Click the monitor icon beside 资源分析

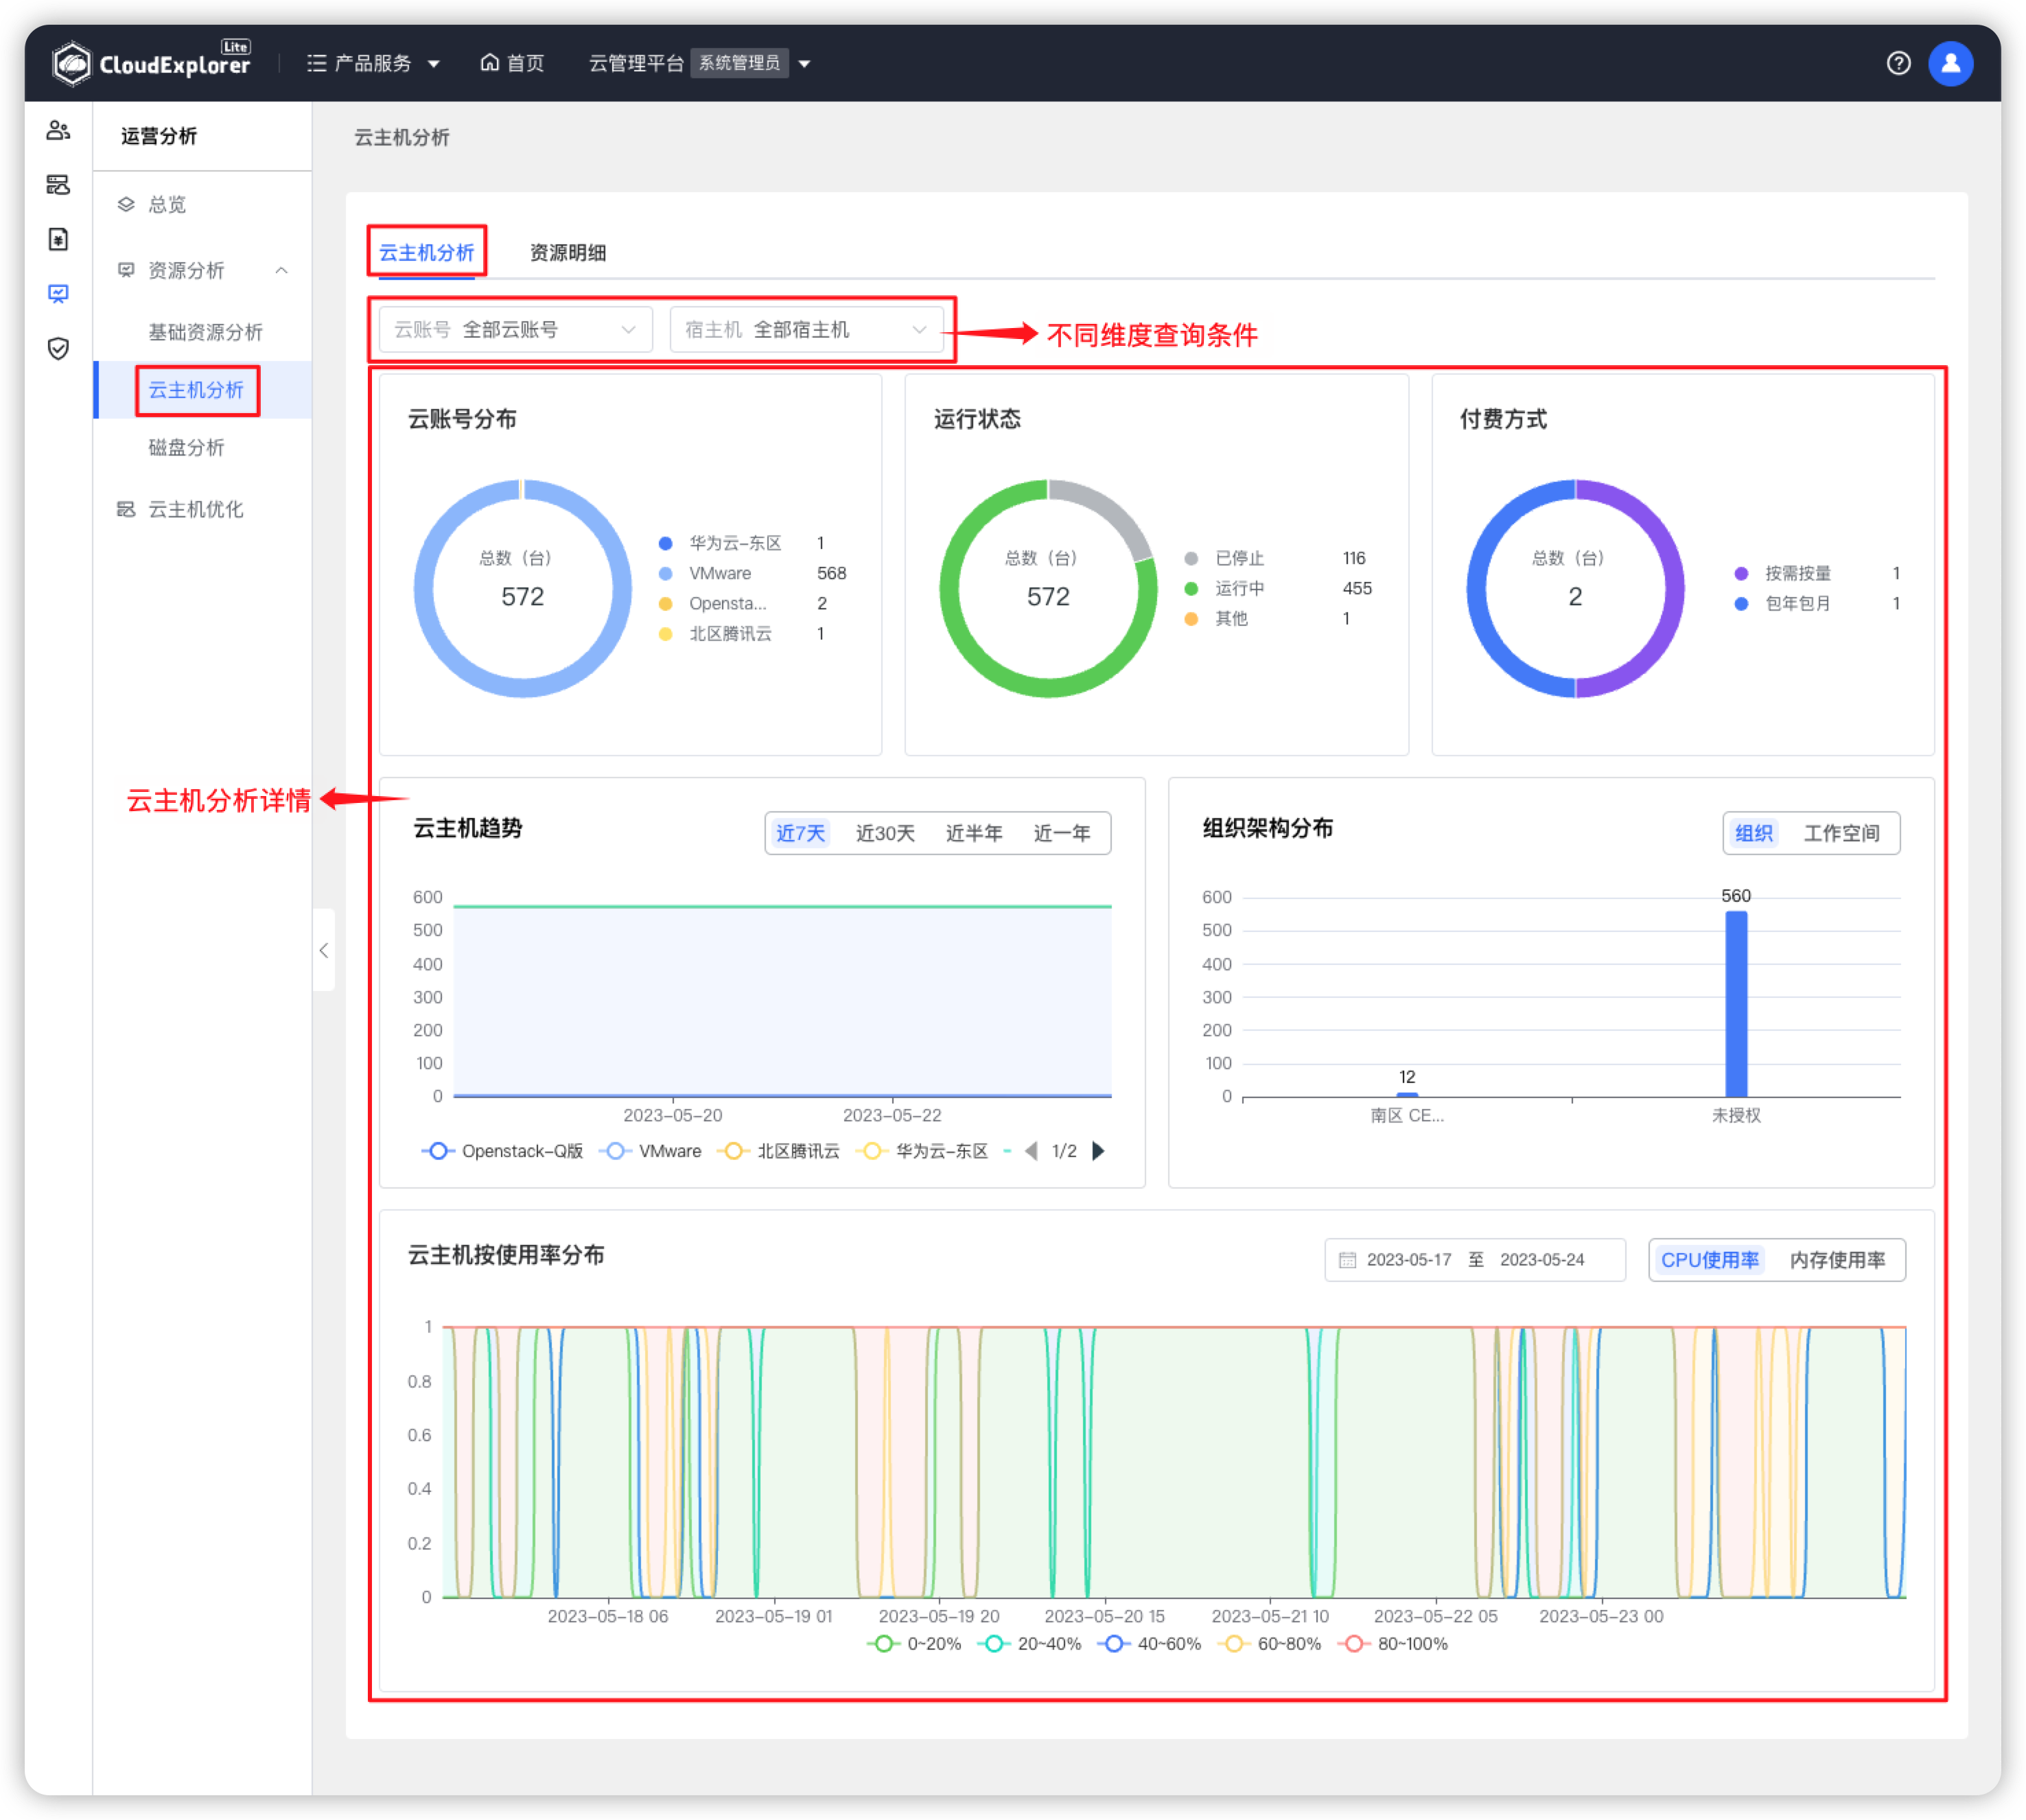(126, 270)
